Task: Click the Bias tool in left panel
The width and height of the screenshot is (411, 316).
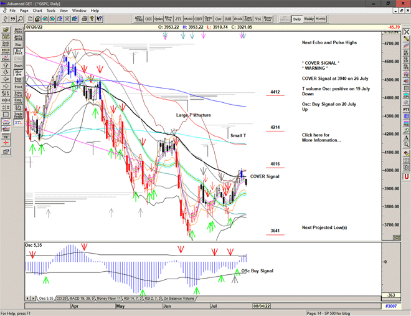Action: pos(18,45)
